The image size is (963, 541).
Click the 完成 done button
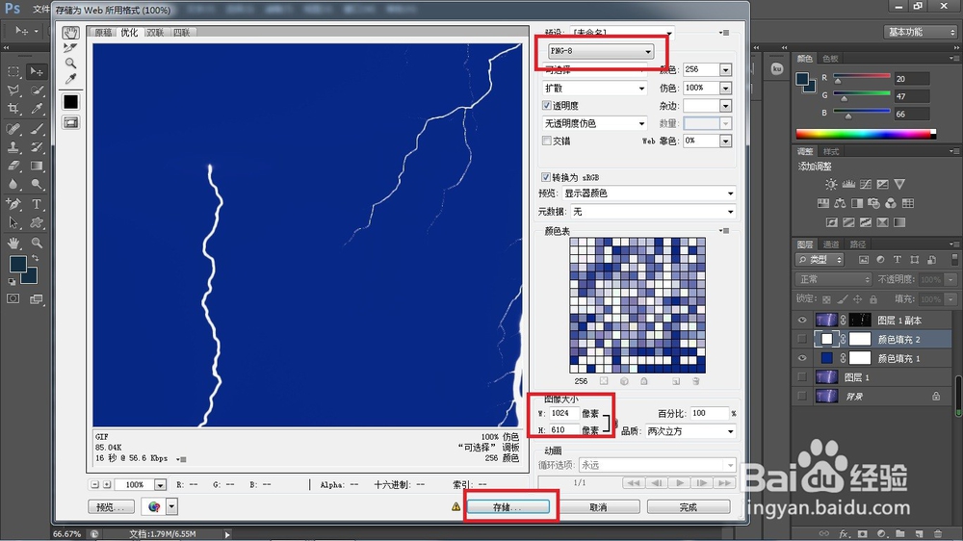coord(688,507)
